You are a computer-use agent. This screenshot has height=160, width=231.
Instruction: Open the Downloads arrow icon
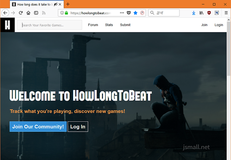point(194,13)
